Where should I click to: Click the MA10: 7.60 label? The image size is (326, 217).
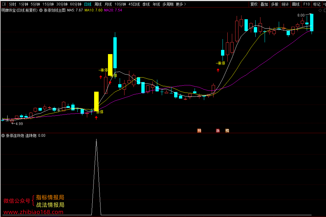point(94,10)
